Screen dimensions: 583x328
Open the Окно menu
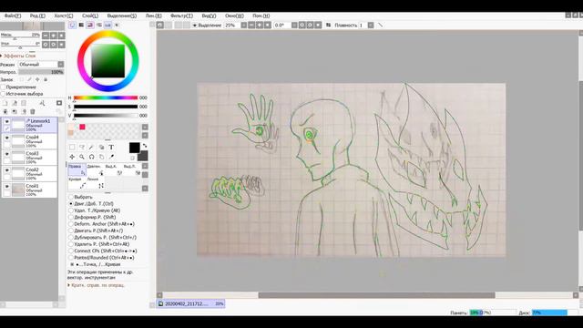(234, 15)
